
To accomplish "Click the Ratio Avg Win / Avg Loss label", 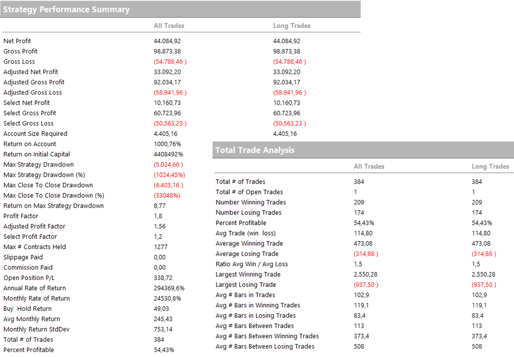I will click(251, 264).
